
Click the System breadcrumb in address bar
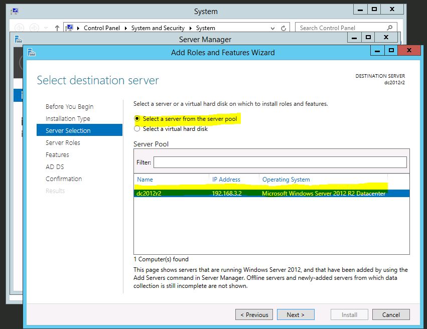click(205, 28)
